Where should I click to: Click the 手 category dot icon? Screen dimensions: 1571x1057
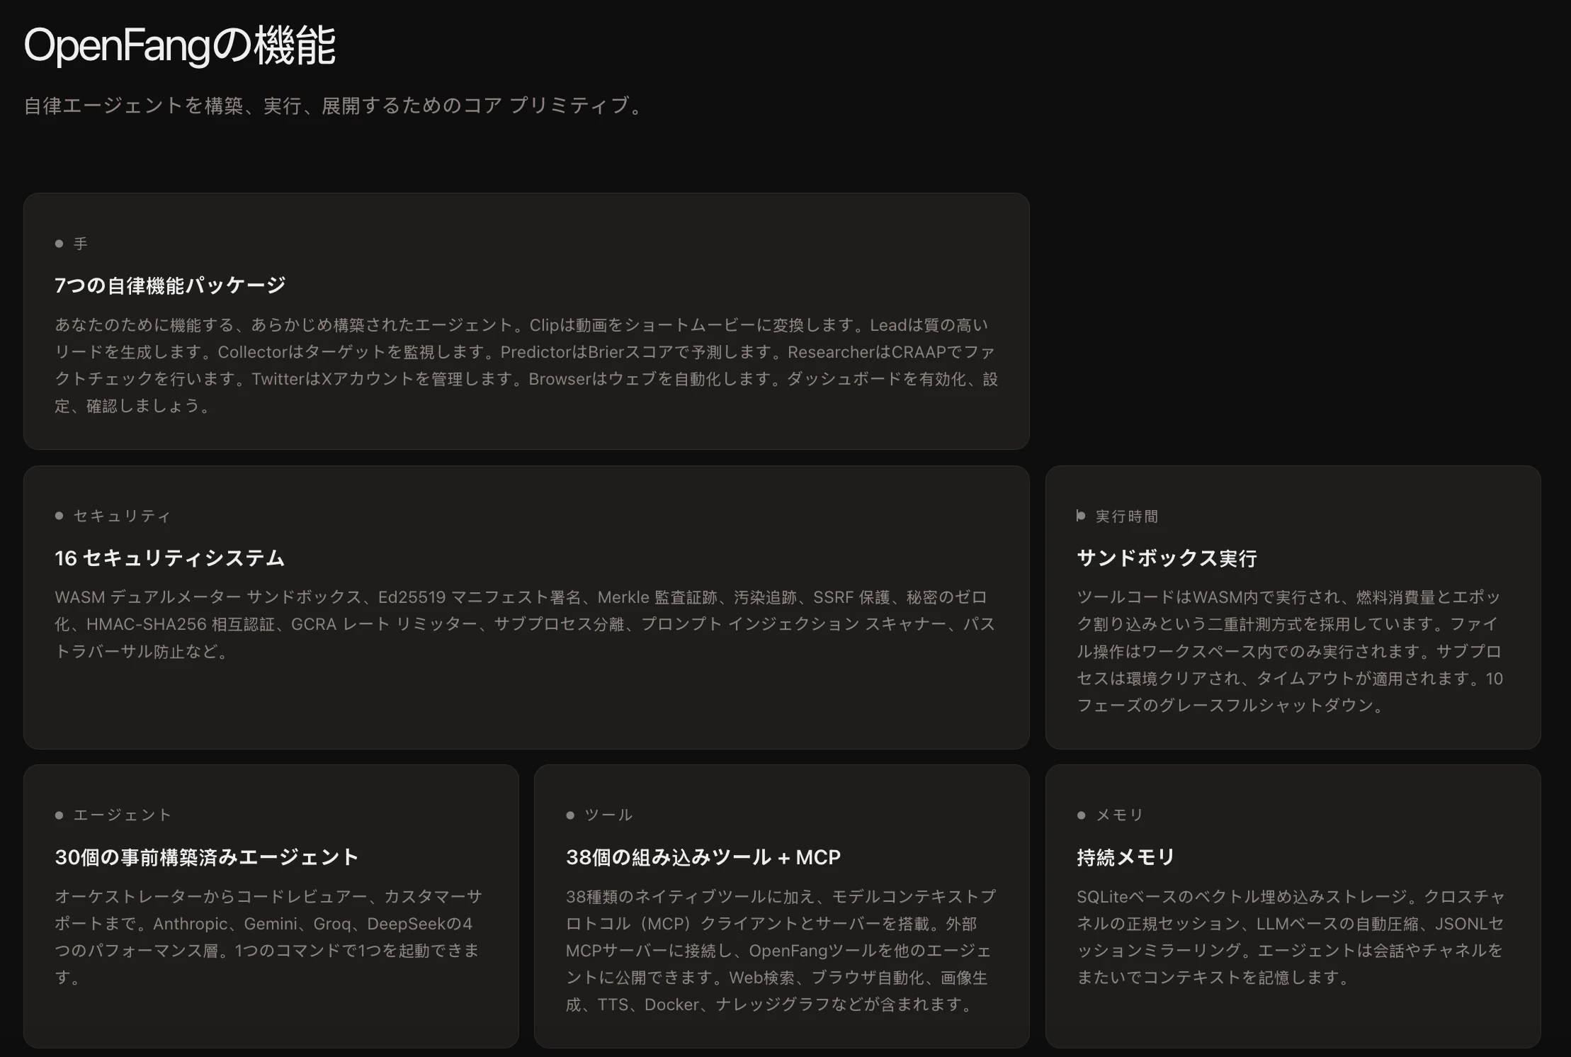(x=60, y=243)
